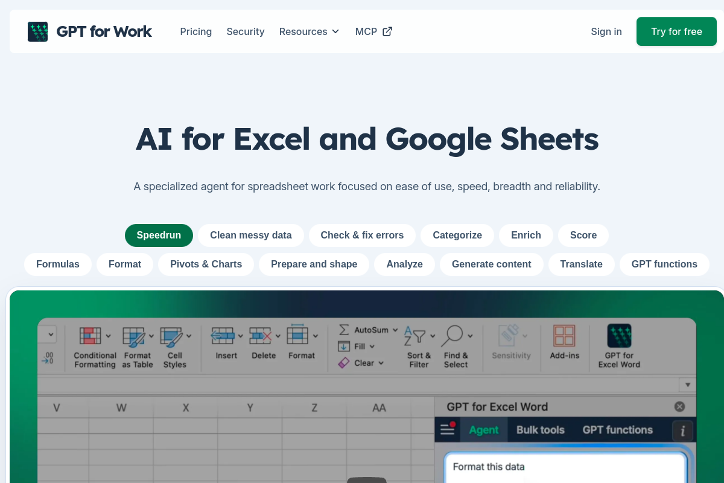
Task: Open the Pricing page
Action: coord(195,31)
